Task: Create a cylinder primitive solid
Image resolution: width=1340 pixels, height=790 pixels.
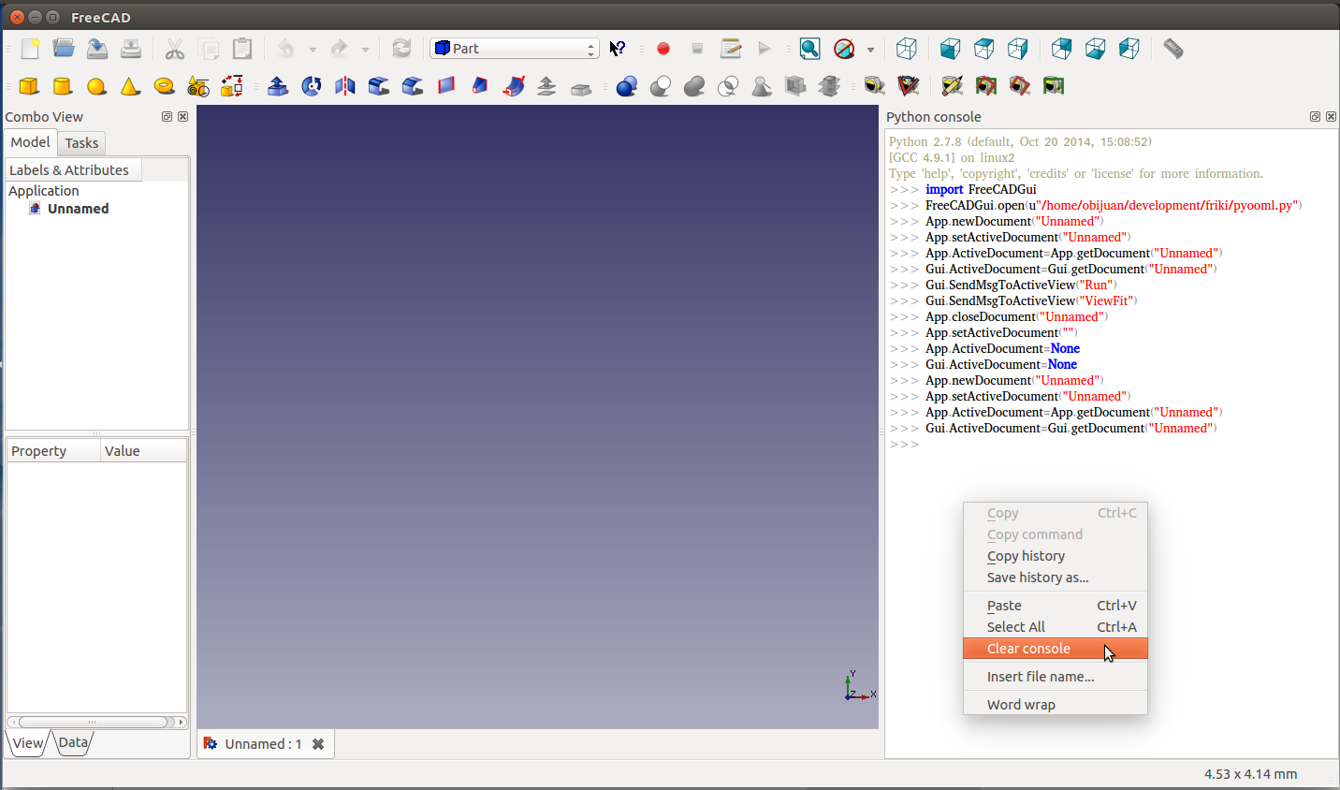Action: click(x=63, y=86)
